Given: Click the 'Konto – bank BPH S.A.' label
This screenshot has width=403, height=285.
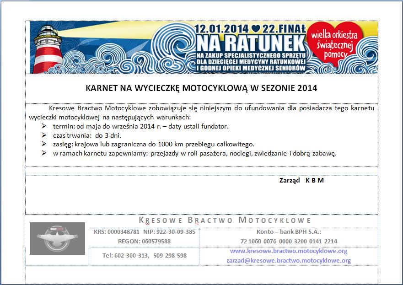Looking at the screenshot, I should [x=288, y=232].
